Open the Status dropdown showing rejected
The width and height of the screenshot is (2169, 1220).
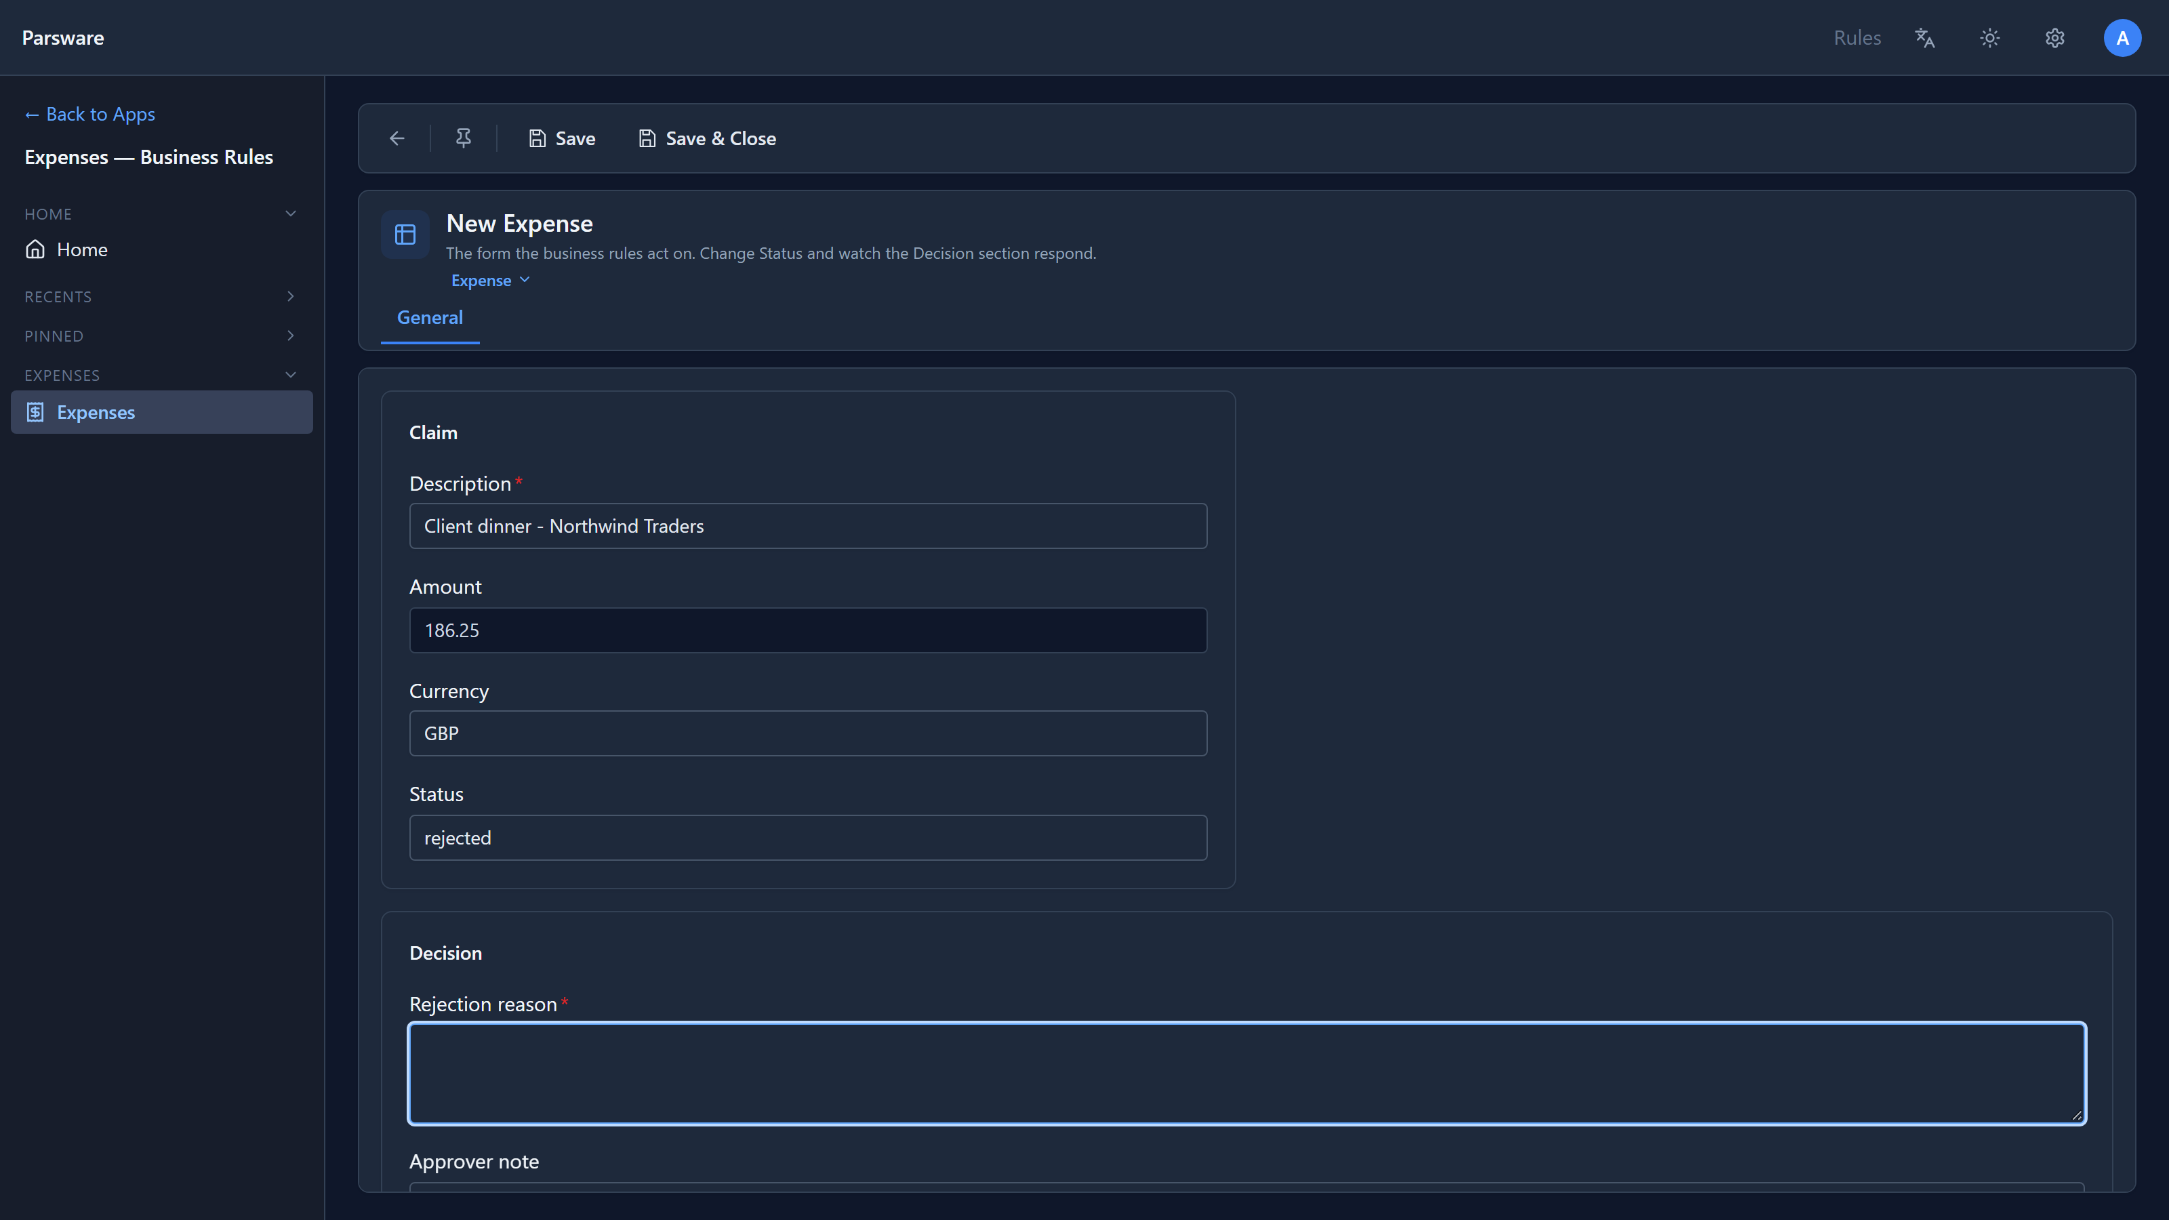[809, 838]
